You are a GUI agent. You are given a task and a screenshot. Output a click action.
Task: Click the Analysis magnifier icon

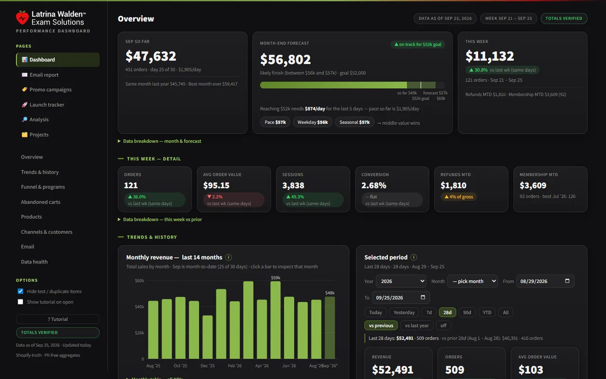pos(25,119)
